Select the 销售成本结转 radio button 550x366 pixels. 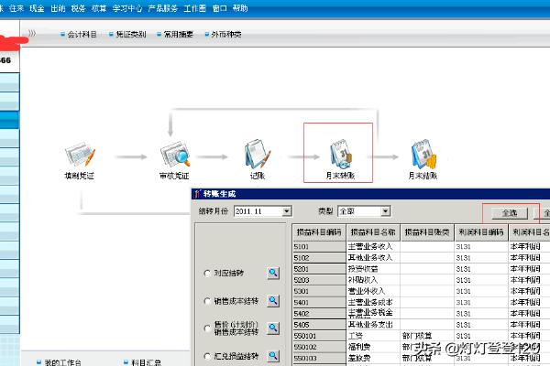point(207,301)
